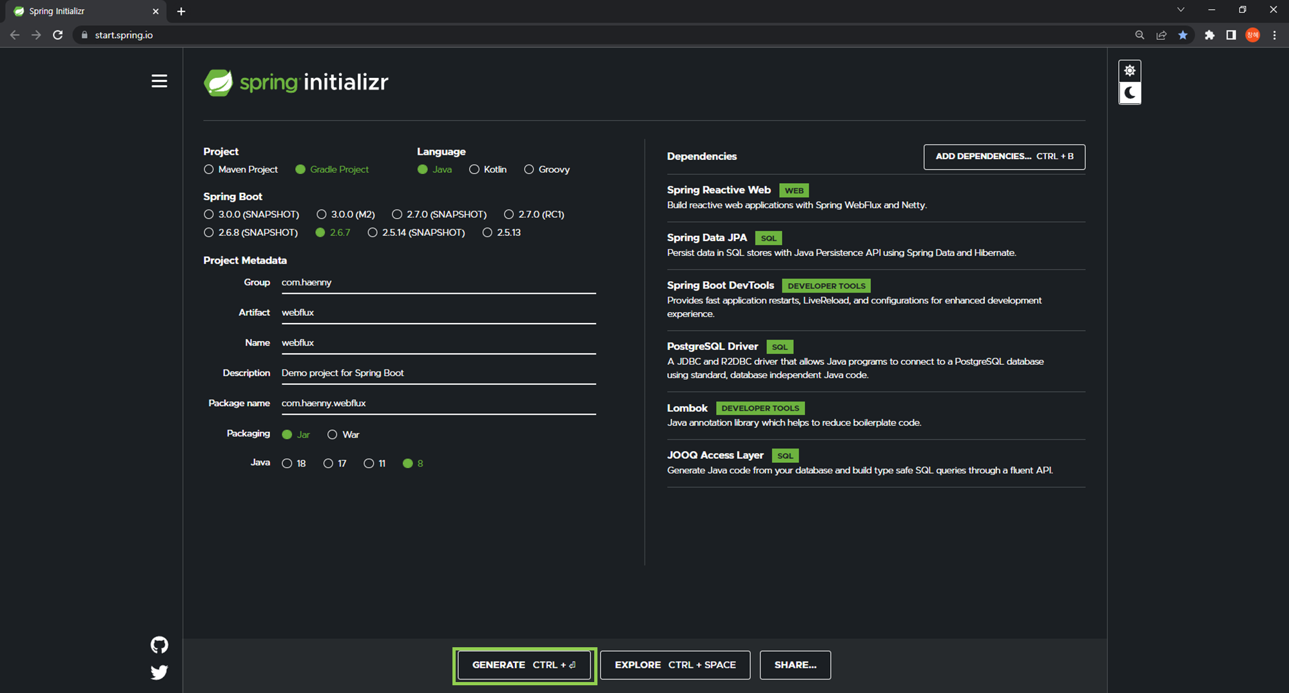The height and width of the screenshot is (693, 1289).
Task: Edit the Artifact input field
Action: click(438, 313)
